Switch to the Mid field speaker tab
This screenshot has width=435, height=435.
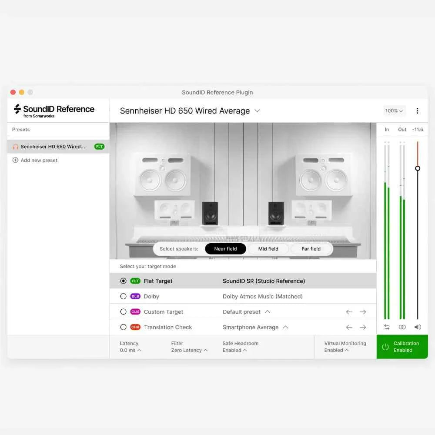pyautogui.click(x=268, y=249)
